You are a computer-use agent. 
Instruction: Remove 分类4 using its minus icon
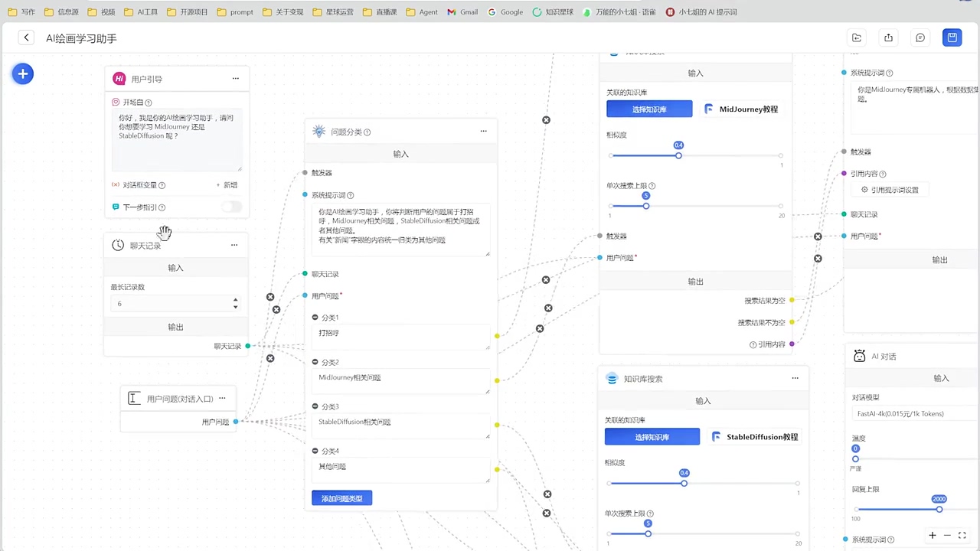click(x=315, y=451)
